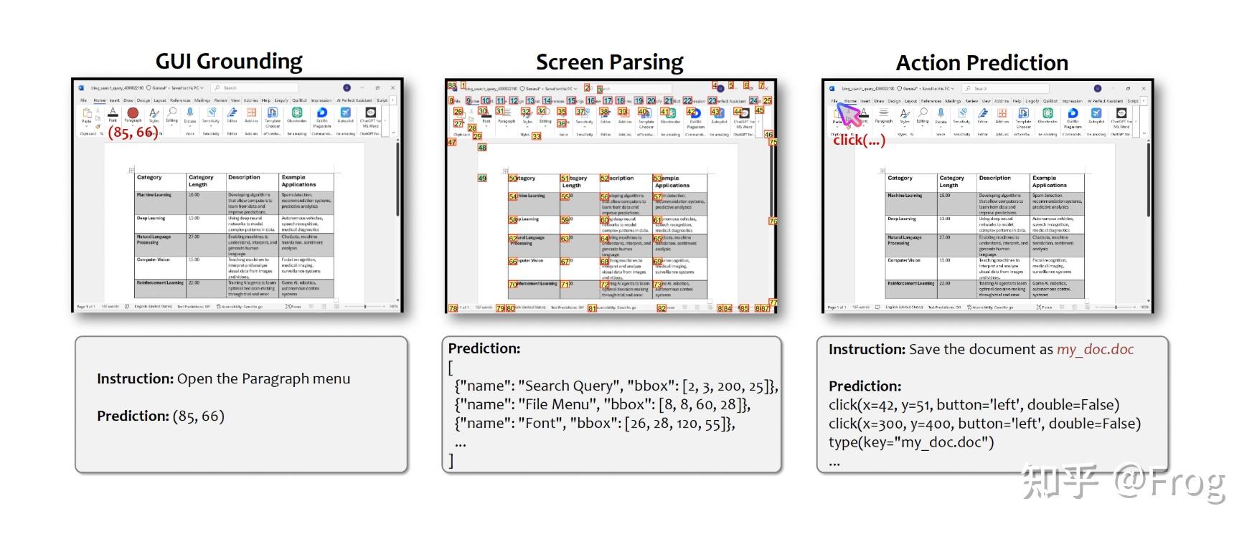Click Autopilot airplane icon in Action Prediction window
The image size is (1257, 539).
1096,113
